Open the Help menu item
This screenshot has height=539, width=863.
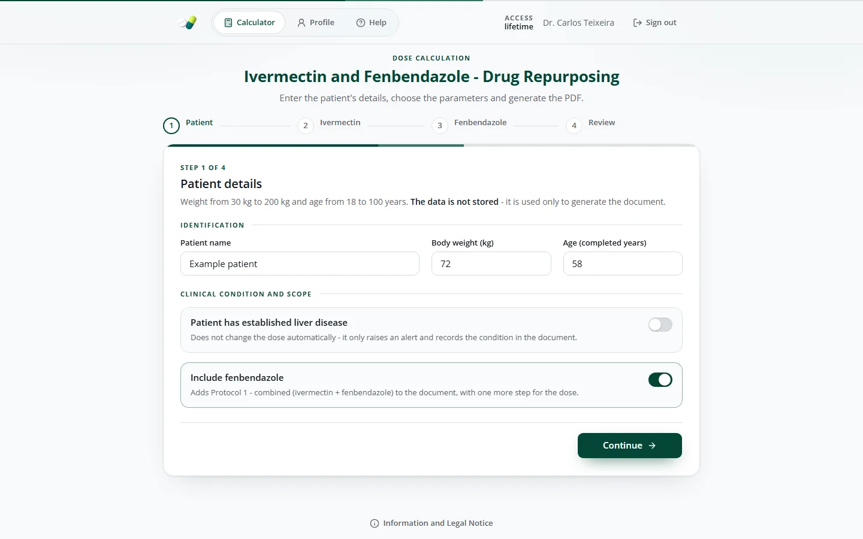tap(372, 23)
